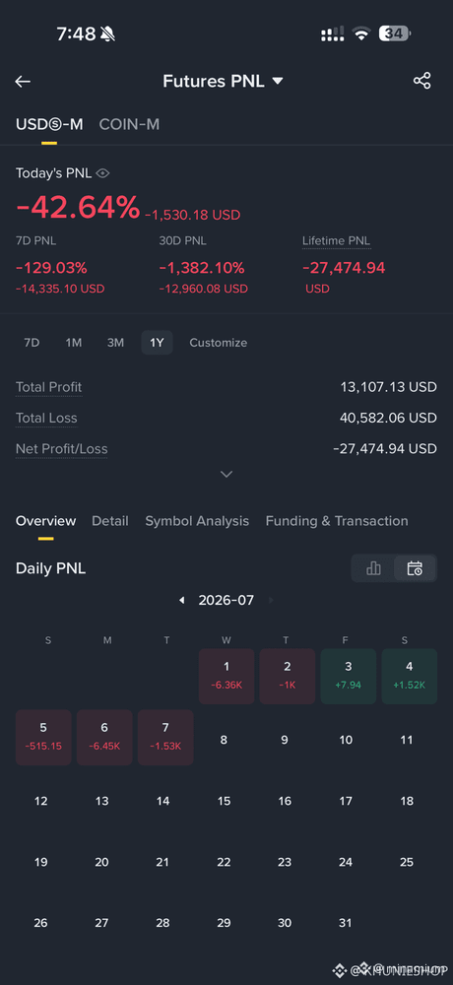Select the 3M time range
This screenshot has height=985, width=453.
pos(115,343)
